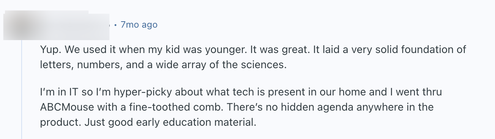Click the first paragraph about solid foundation
The width and height of the screenshot is (495, 139).
point(253,57)
